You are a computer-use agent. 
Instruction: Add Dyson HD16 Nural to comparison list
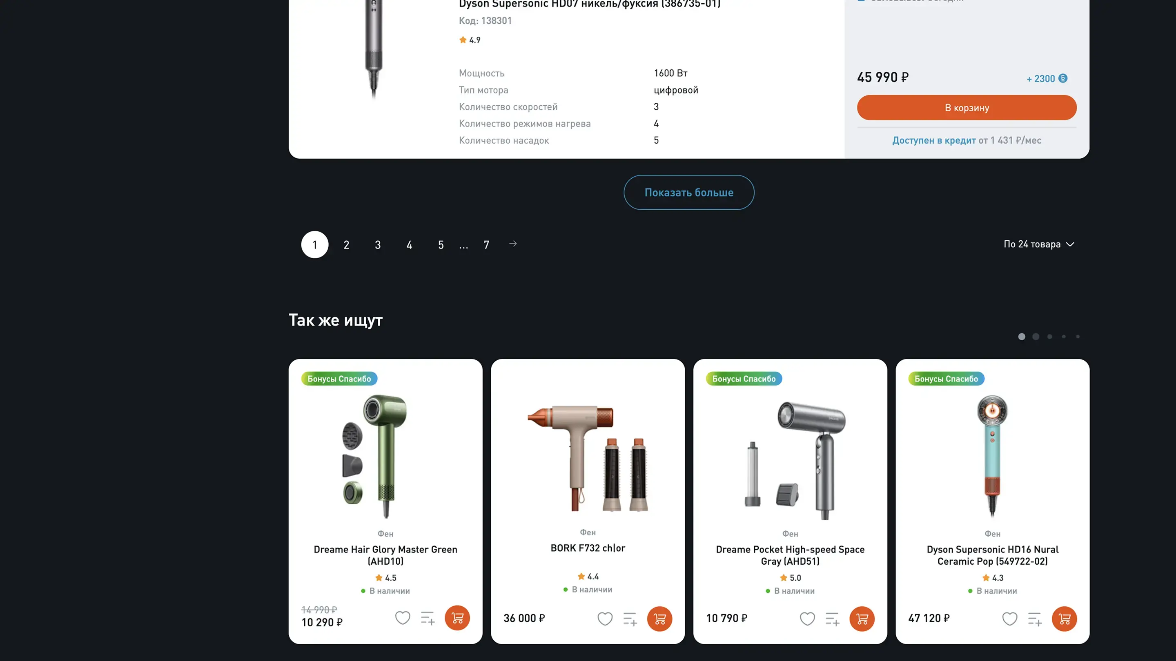[1034, 619]
